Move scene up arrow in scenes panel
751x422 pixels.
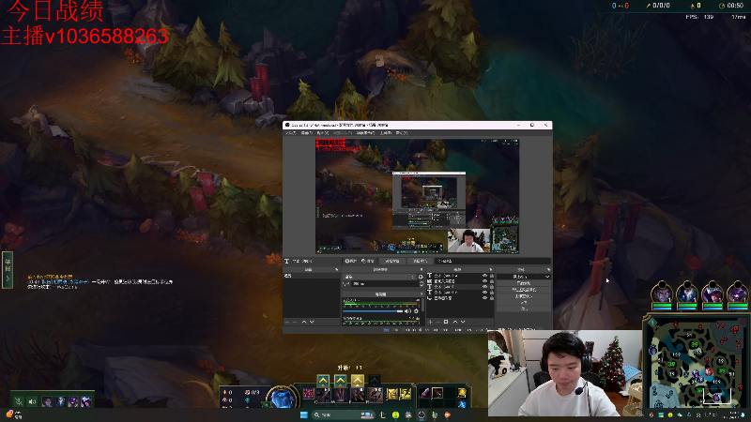pos(304,322)
